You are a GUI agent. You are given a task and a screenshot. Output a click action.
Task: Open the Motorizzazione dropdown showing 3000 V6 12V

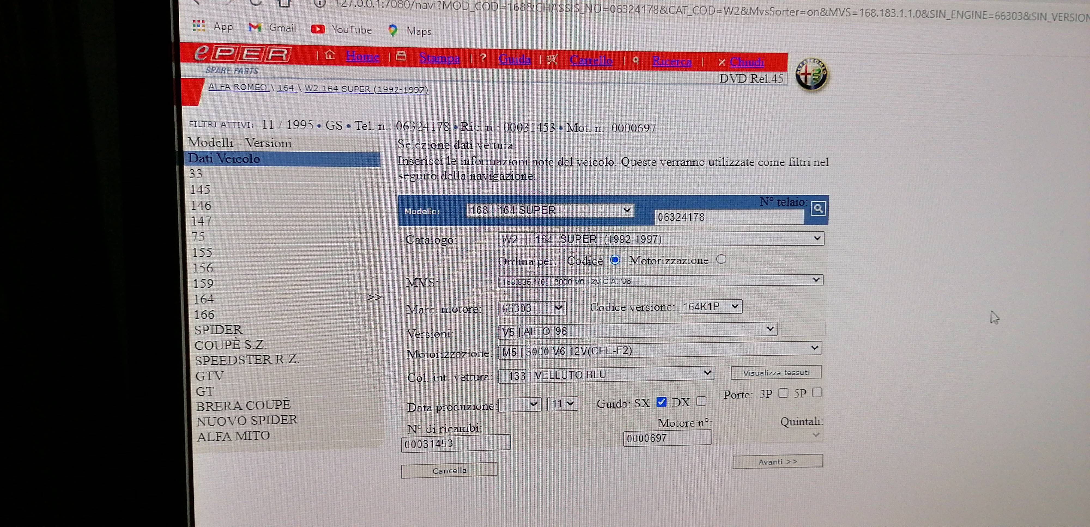click(x=660, y=350)
